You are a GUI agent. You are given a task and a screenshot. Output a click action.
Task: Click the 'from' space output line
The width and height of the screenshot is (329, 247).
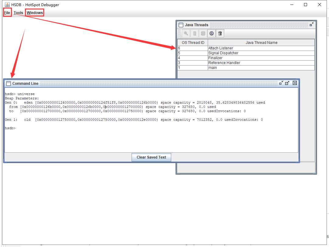112,107
